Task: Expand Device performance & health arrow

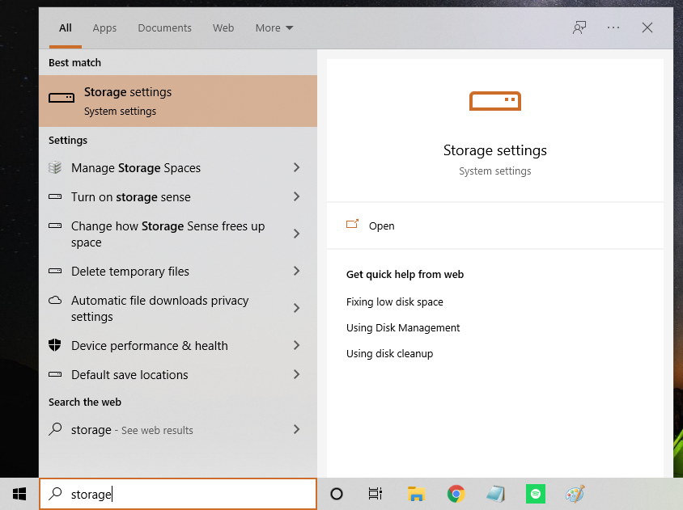Action: click(297, 345)
